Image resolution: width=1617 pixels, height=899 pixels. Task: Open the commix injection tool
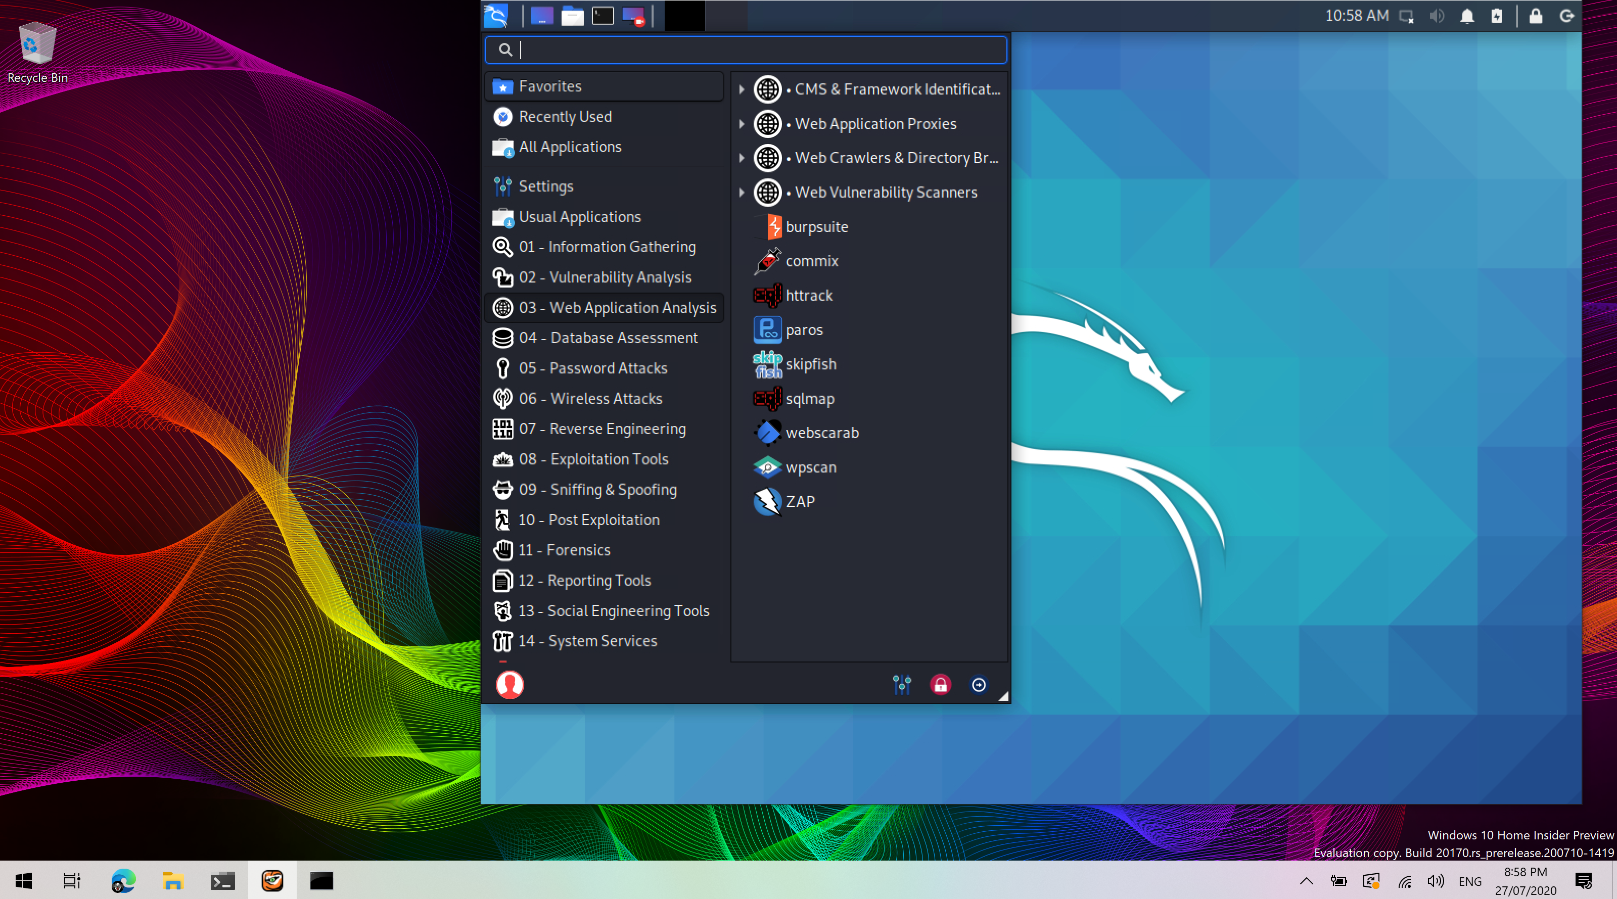click(x=812, y=261)
